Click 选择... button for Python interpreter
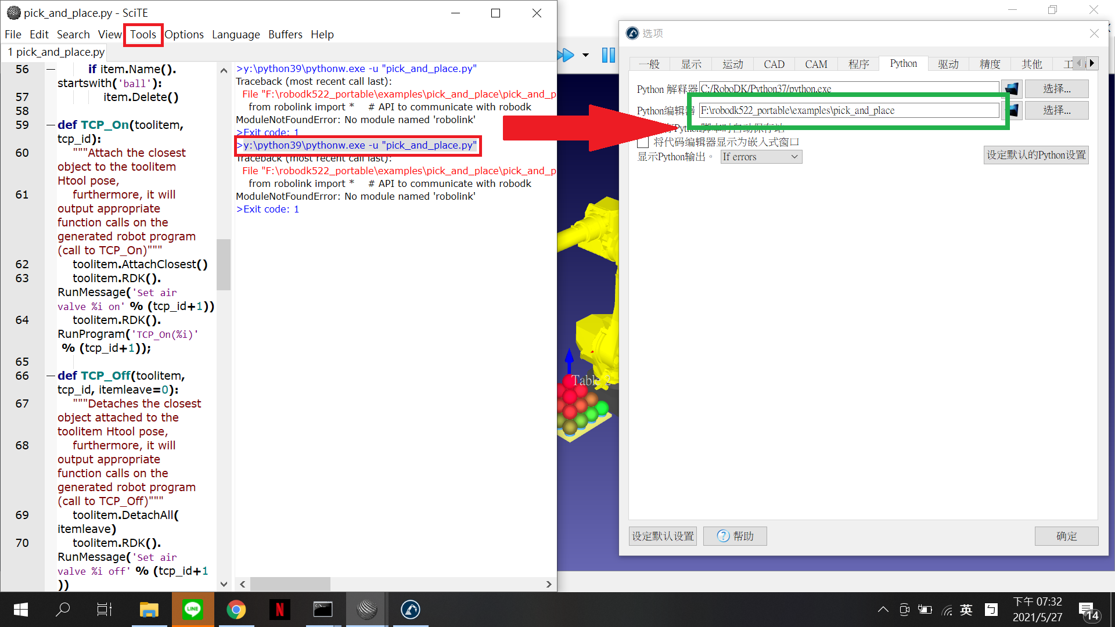 [1056, 89]
